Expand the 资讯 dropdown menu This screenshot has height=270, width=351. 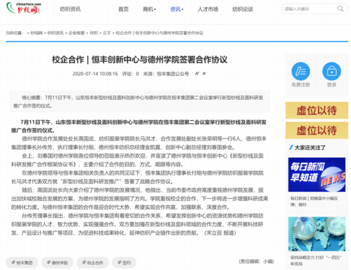[177, 9]
